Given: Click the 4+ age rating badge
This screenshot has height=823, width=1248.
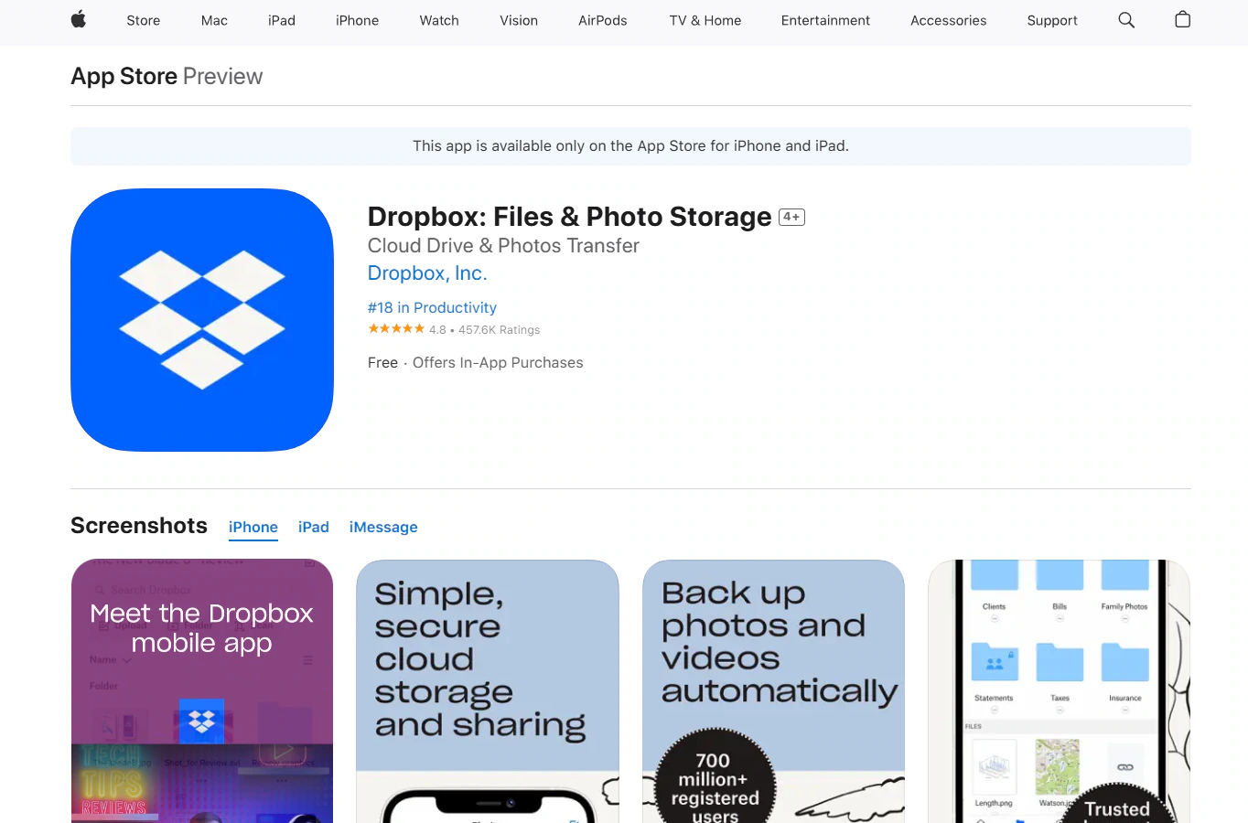Looking at the screenshot, I should (x=791, y=218).
